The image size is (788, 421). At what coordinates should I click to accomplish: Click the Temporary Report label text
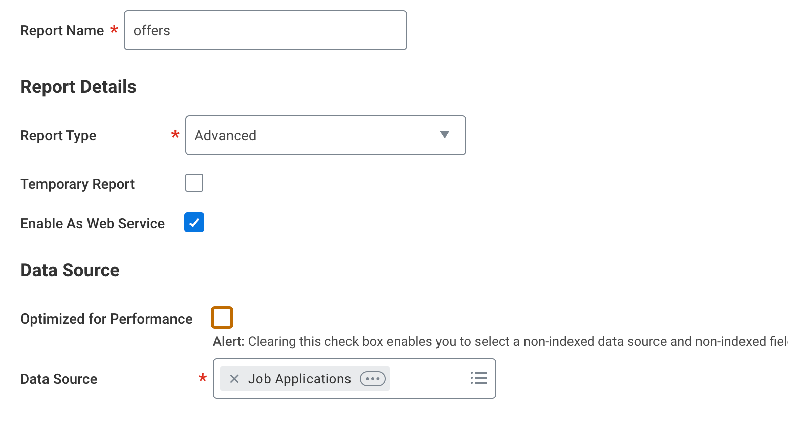tap(77, 184)
